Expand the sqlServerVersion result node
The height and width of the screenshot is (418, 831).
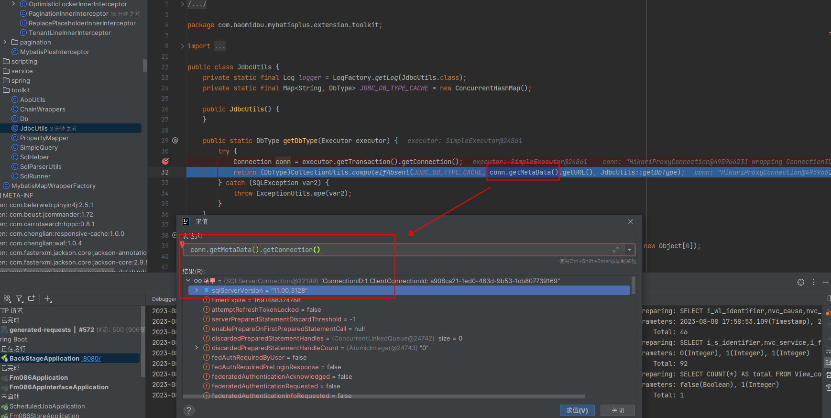197,290
